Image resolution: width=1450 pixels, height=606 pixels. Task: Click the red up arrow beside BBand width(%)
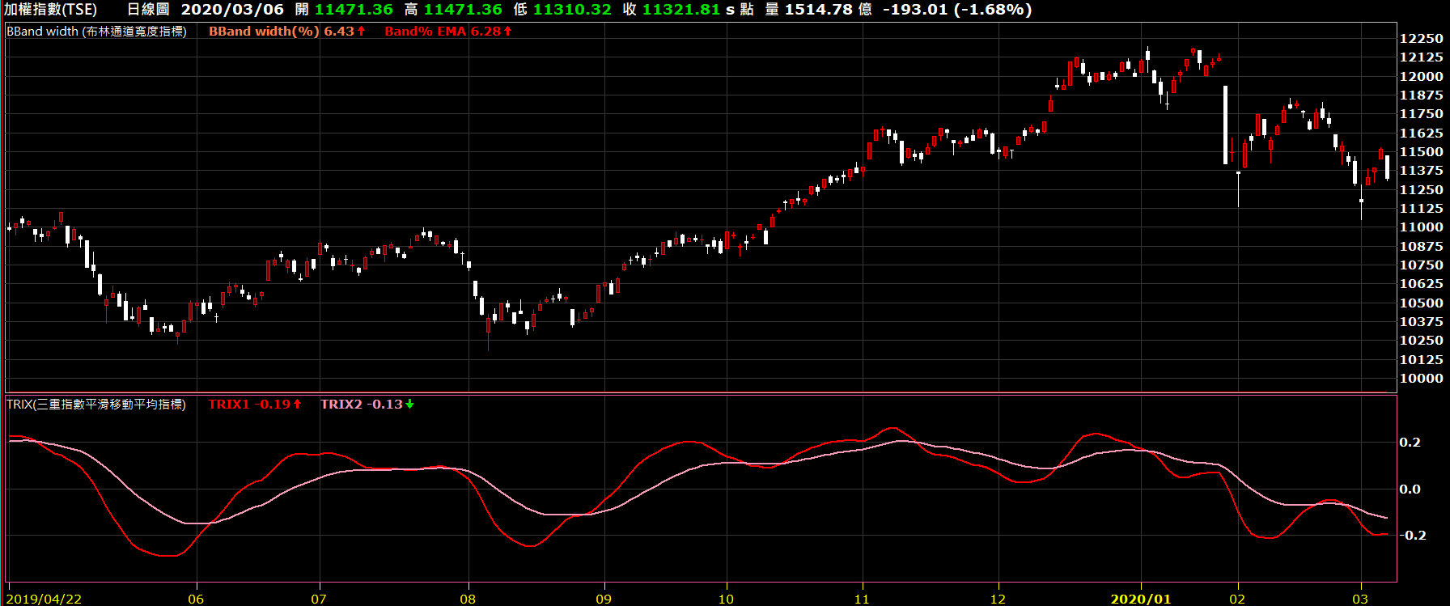[x=362, y=32]
